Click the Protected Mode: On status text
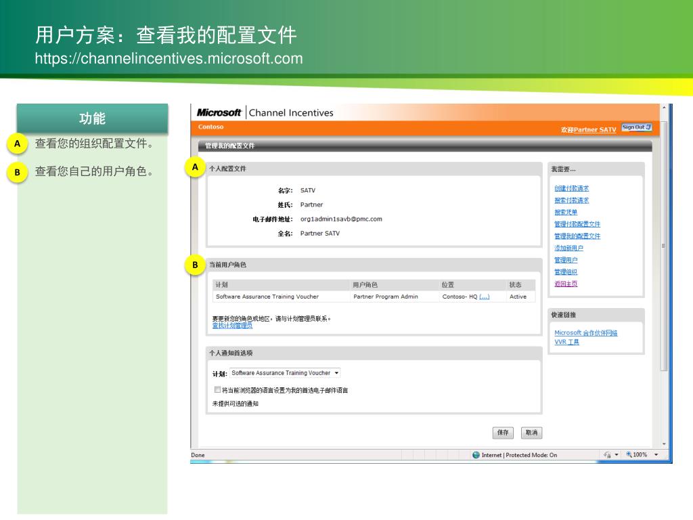Screen dimensions: 693x520 pyautogui.click(x=531, y=455)
